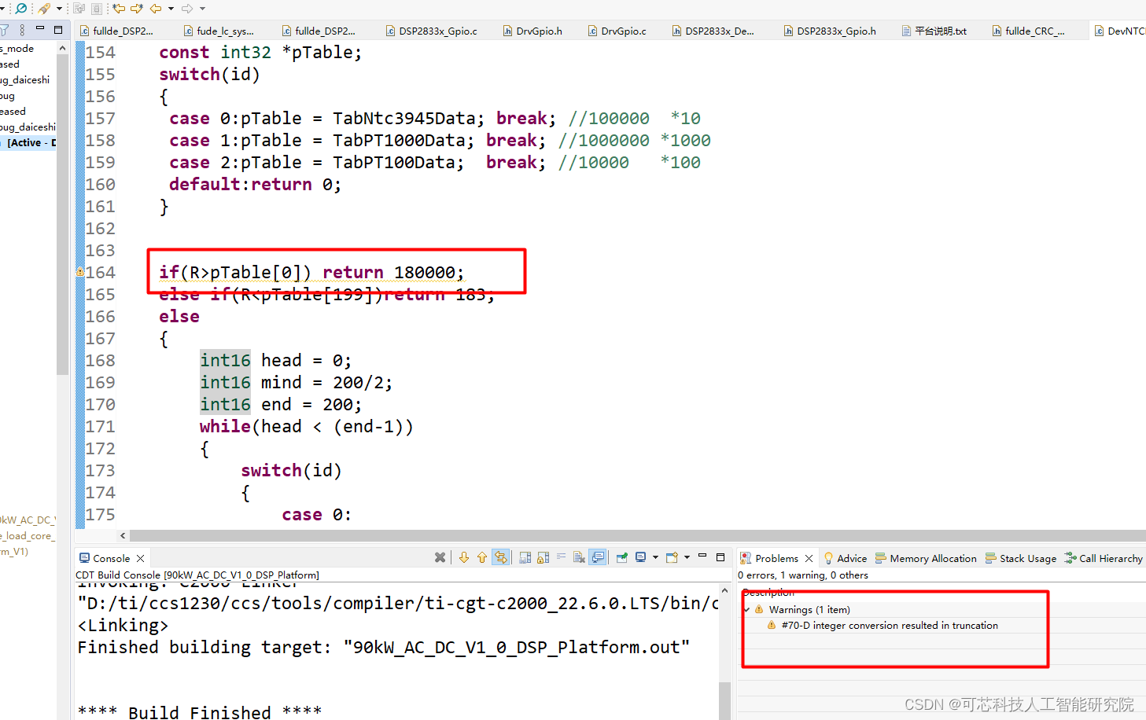Collapse the Warnings (1 item) entry
The height and width of the screenshot is (720, 1146).
(746, 609)
